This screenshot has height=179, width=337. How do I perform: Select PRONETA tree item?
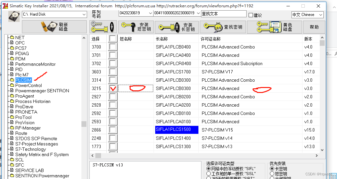tap(26, 112)
